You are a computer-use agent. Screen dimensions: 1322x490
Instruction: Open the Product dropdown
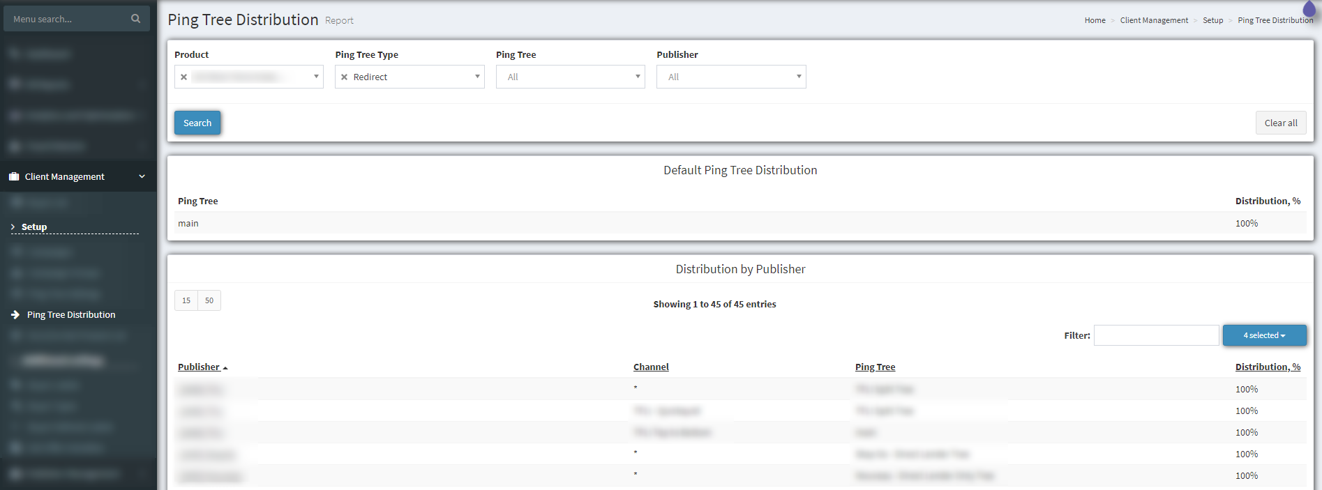coord(316,77)
